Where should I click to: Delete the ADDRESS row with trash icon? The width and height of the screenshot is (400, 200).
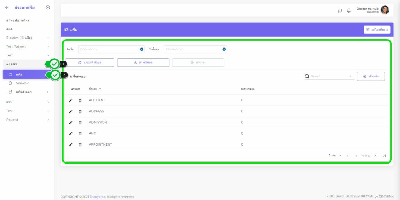80,111
